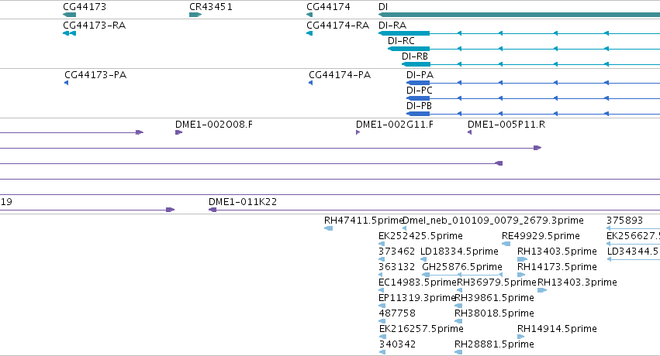Click the RH14914.5prime EST glyph
This screenshot has width=660, height=356.
(521, 337)
